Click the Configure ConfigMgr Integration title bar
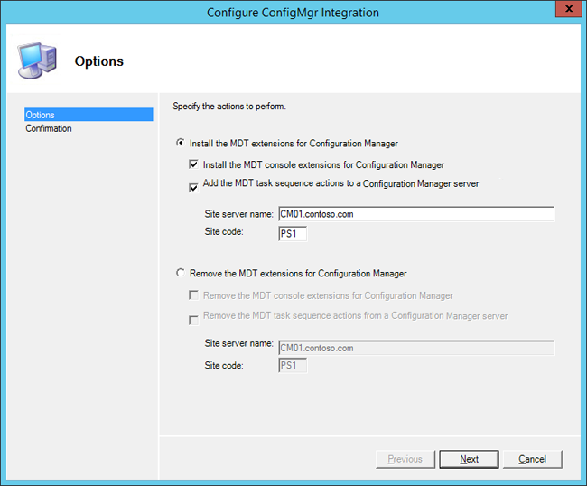 point(293,13)
